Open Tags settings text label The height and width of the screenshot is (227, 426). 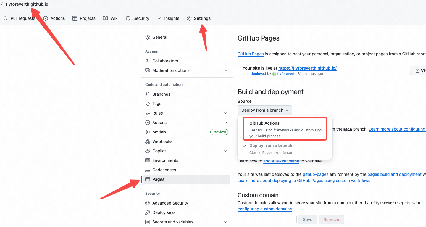point(157,104)
